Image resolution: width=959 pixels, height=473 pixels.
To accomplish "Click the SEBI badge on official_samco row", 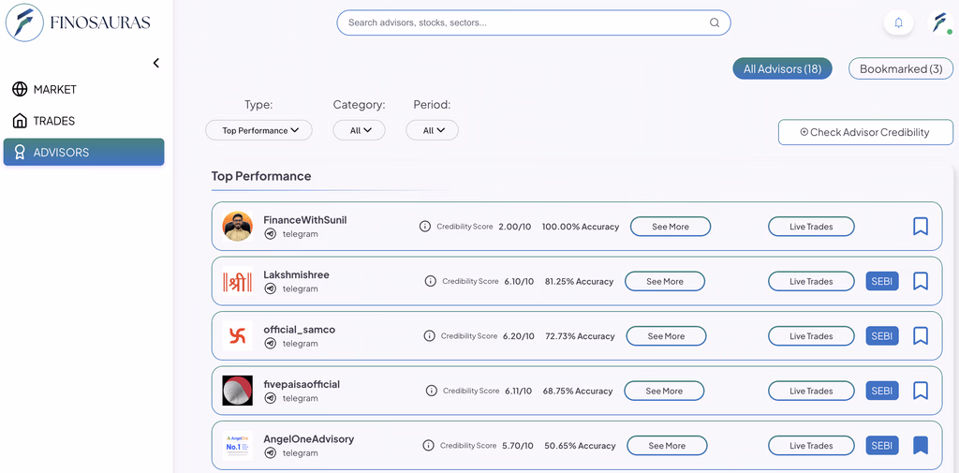I will tap(882, 336).
